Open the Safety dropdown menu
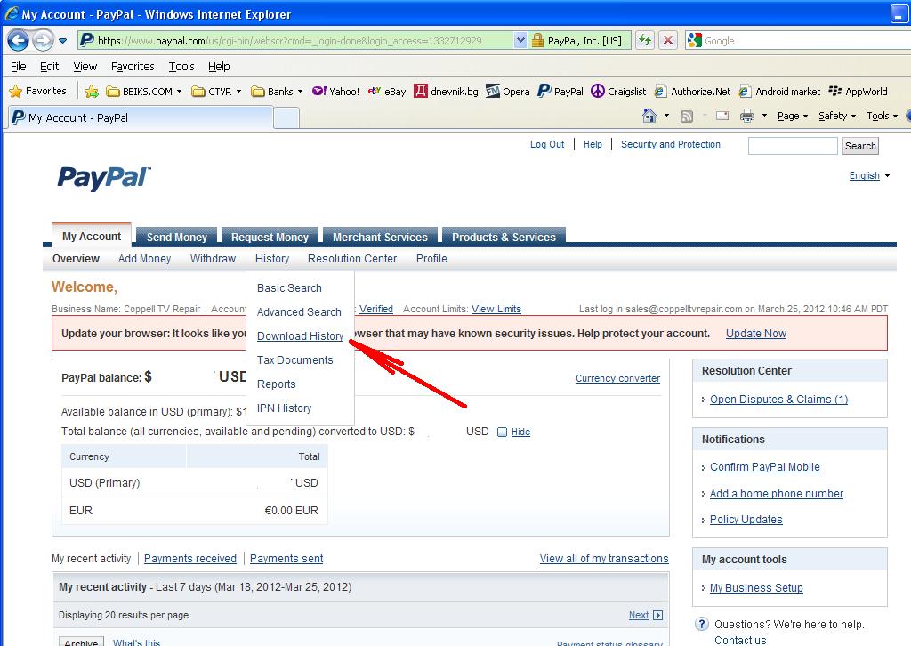The width and height of the screenshot is (911, 646). point(837,117)
